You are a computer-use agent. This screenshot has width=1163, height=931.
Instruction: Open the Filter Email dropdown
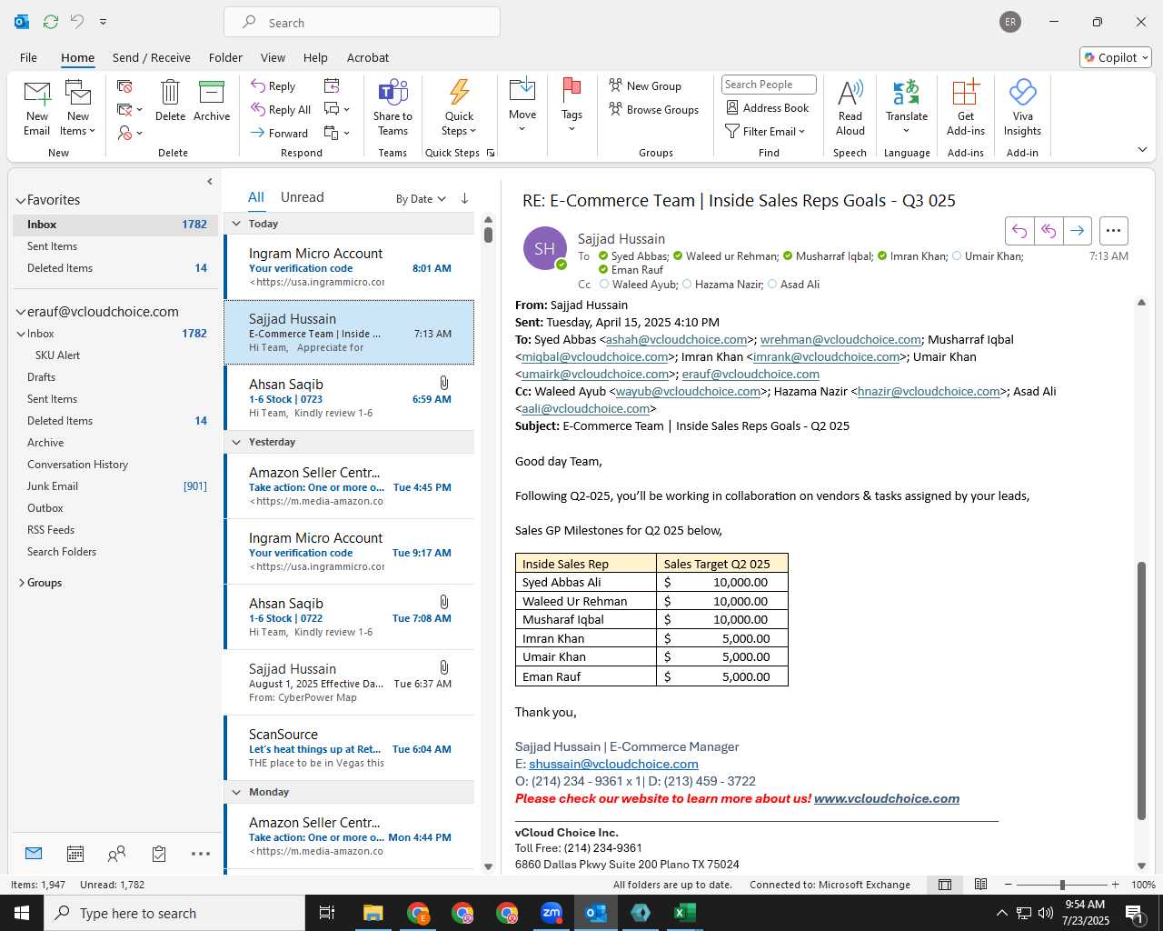click(765, 132)
